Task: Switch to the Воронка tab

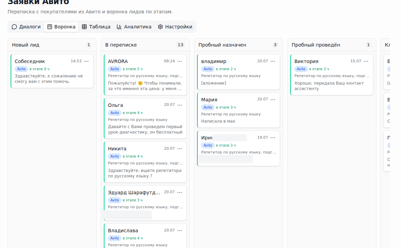Action: click(61, 27)
